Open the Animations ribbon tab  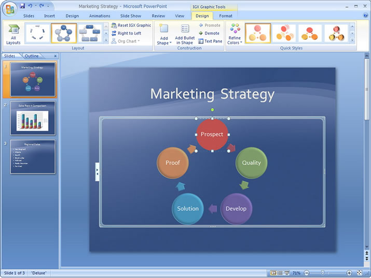click(x=100, y=16)
